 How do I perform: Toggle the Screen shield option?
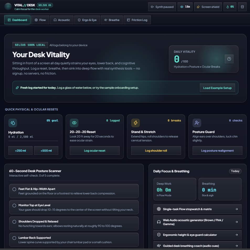click(x=208, y=7)
